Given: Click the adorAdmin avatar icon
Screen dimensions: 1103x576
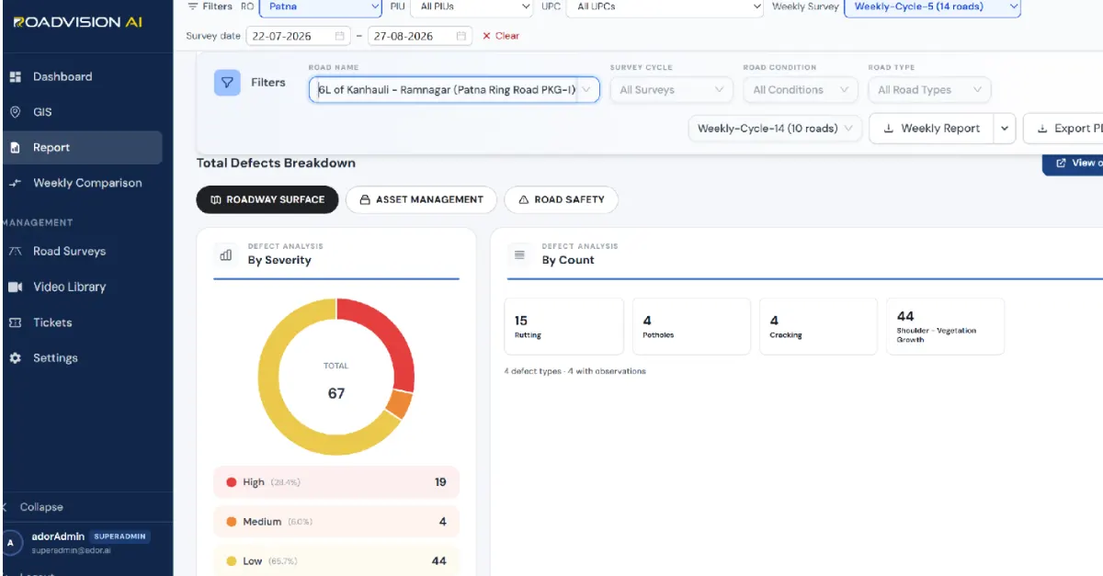Looking at the screenshot, I should point(11,543).
